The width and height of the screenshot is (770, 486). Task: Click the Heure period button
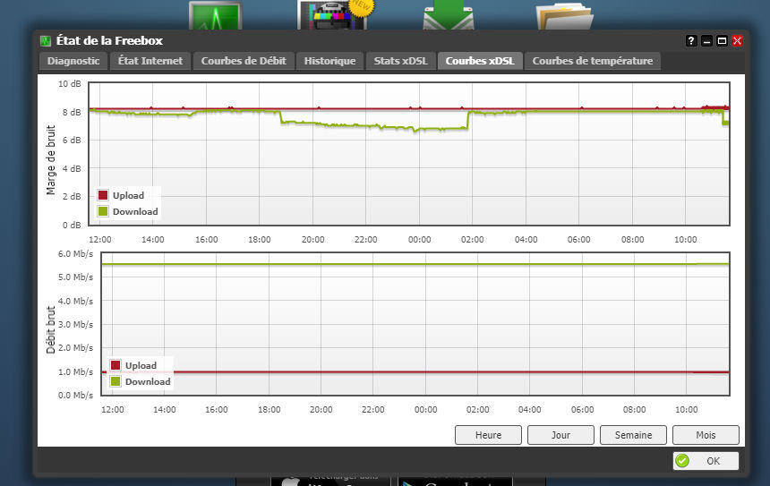click(x=488, y=435)
